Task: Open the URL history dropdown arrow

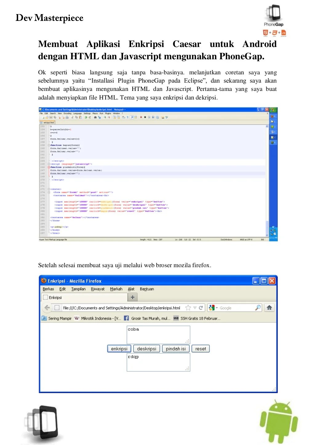Action: click(195, 308)
